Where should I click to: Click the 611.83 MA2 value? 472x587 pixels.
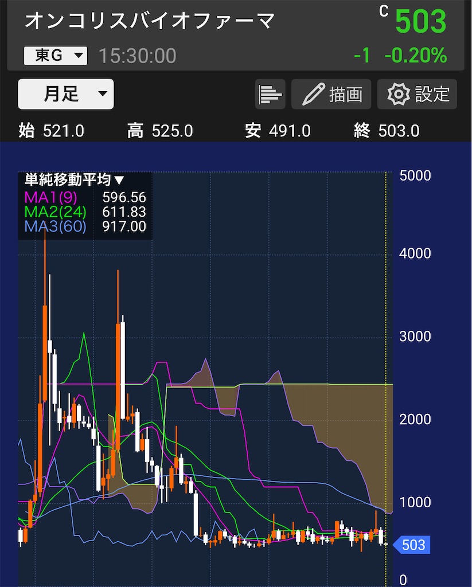point(124,212)
